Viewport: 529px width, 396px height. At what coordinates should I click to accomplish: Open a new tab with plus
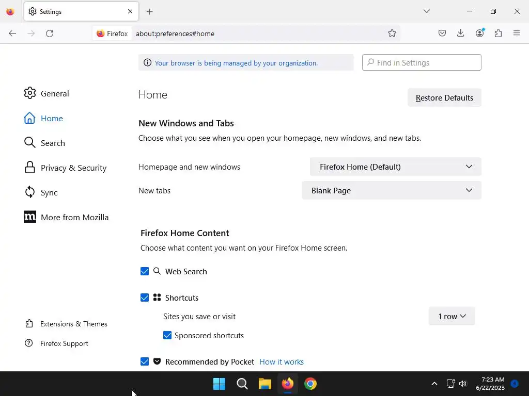(x=149, y=12)
